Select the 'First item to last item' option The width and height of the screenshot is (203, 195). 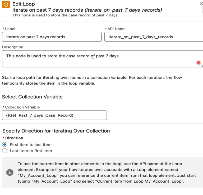4,145
